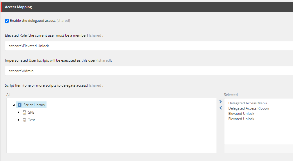Click the Test module icon in tree

click(24, 120)
